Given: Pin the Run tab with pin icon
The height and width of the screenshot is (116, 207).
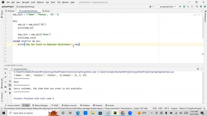Looking at the screenshot, I should (x=5, y=92).
